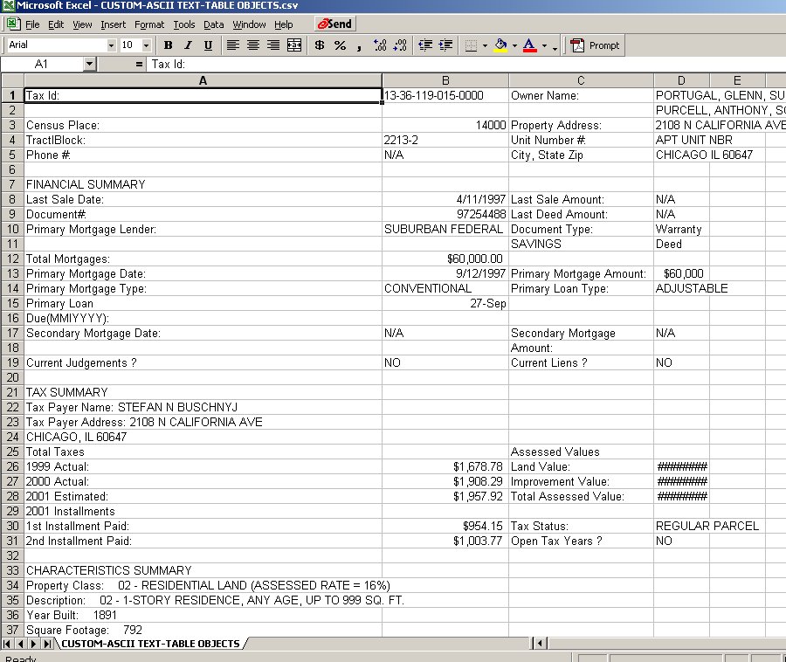Viewport: 786px width, 662px height.
Task: Select the CHICAGO IL 60647 cell
Action: pos(682,155)
